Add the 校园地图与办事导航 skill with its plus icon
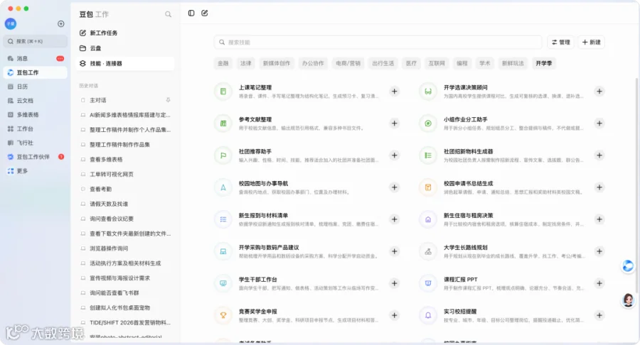The height and width of the screenshot is (345, 640). pyautogui.click(x=394, y=187)
